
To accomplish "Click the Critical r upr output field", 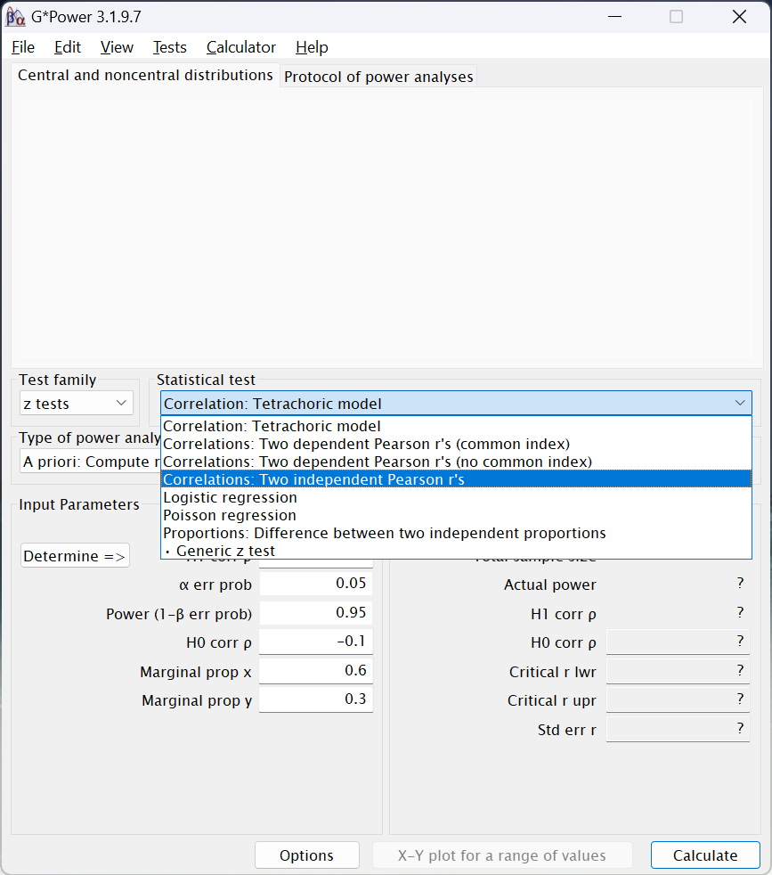I will tap(678, 699).
